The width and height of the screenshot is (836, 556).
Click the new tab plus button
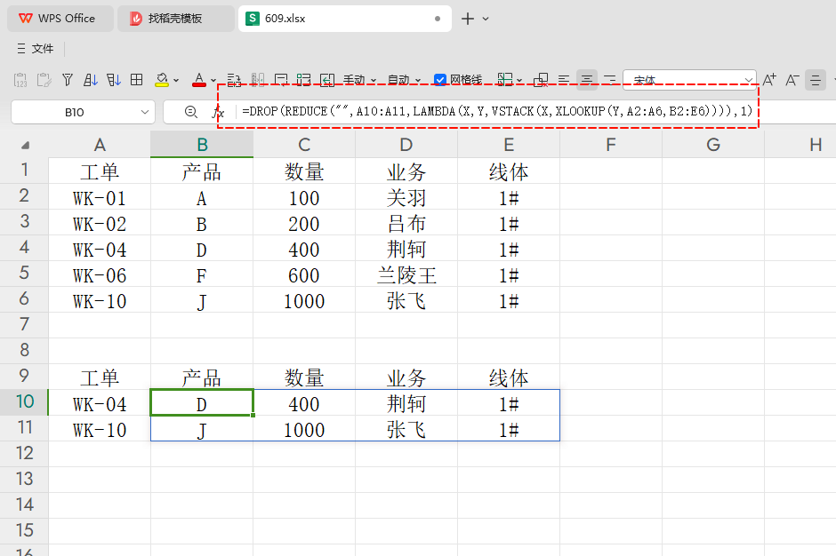point(468,19)
